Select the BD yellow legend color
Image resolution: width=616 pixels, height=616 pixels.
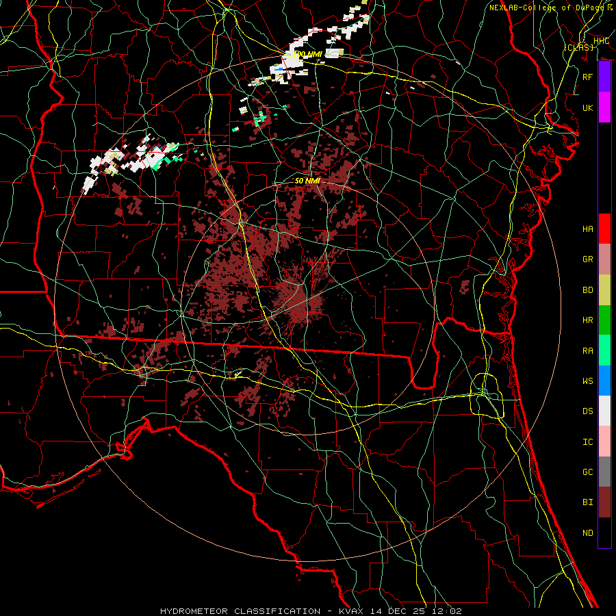pyautogui.click(x=604, y=290)
